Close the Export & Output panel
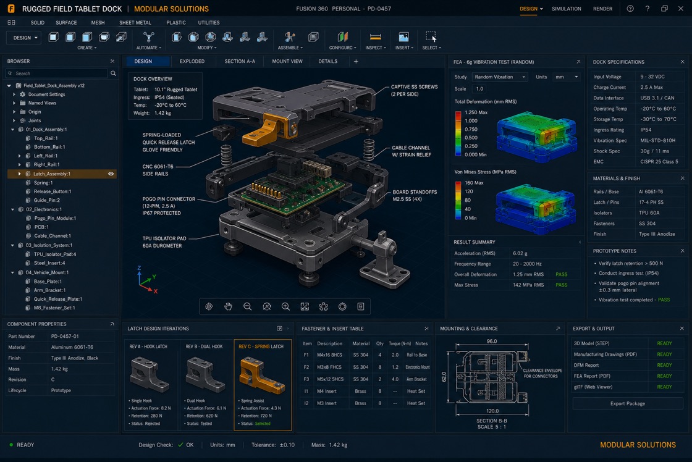This screenshot has height=462, width=692. (x=682, y=329)
